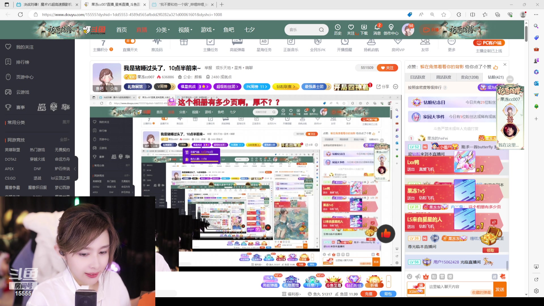Switch to 周活跃度 tab
544x306 pixels.
pyautogui.click(x=444, y=77)
